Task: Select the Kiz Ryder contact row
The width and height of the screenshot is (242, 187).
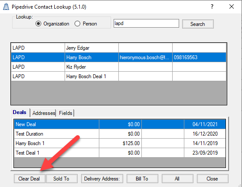Action: click(118, 67)
